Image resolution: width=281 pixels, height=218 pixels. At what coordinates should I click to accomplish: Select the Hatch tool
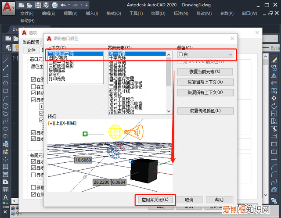[x=6, y=167]
